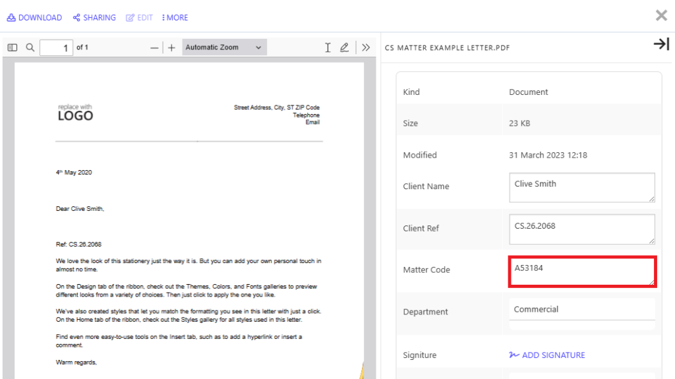675x379 pixels.
Task: Open the Sharing options
Action: (94, 18)
